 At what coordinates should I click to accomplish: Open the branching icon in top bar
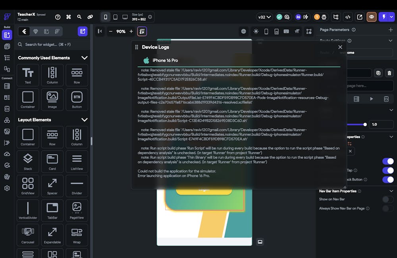tap(336, 17)
